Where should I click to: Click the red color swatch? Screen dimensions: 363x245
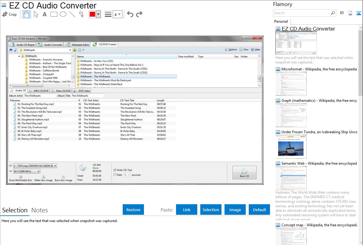click(x=92, y=14)
